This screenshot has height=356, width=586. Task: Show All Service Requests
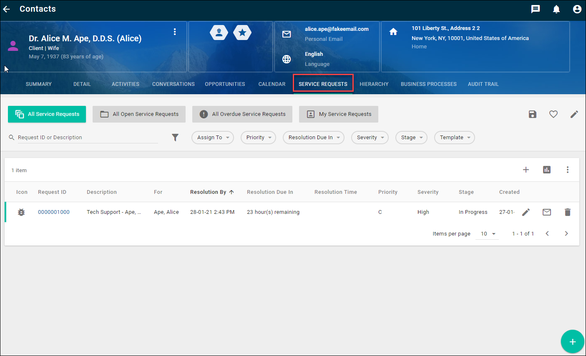click(x=47, y=114)
